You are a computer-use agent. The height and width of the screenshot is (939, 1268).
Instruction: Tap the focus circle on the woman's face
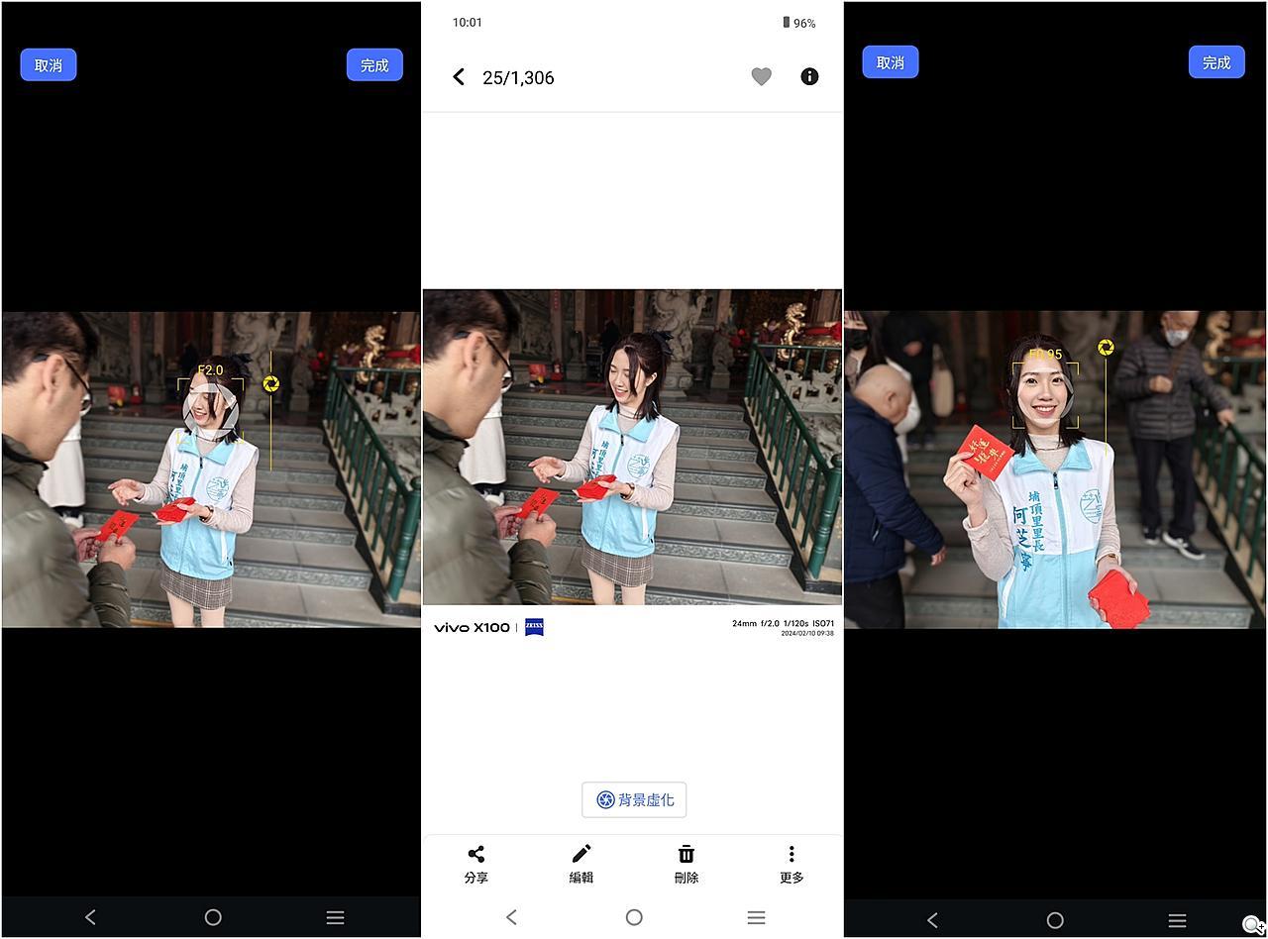pyautogui.click(x=211, y=409)
